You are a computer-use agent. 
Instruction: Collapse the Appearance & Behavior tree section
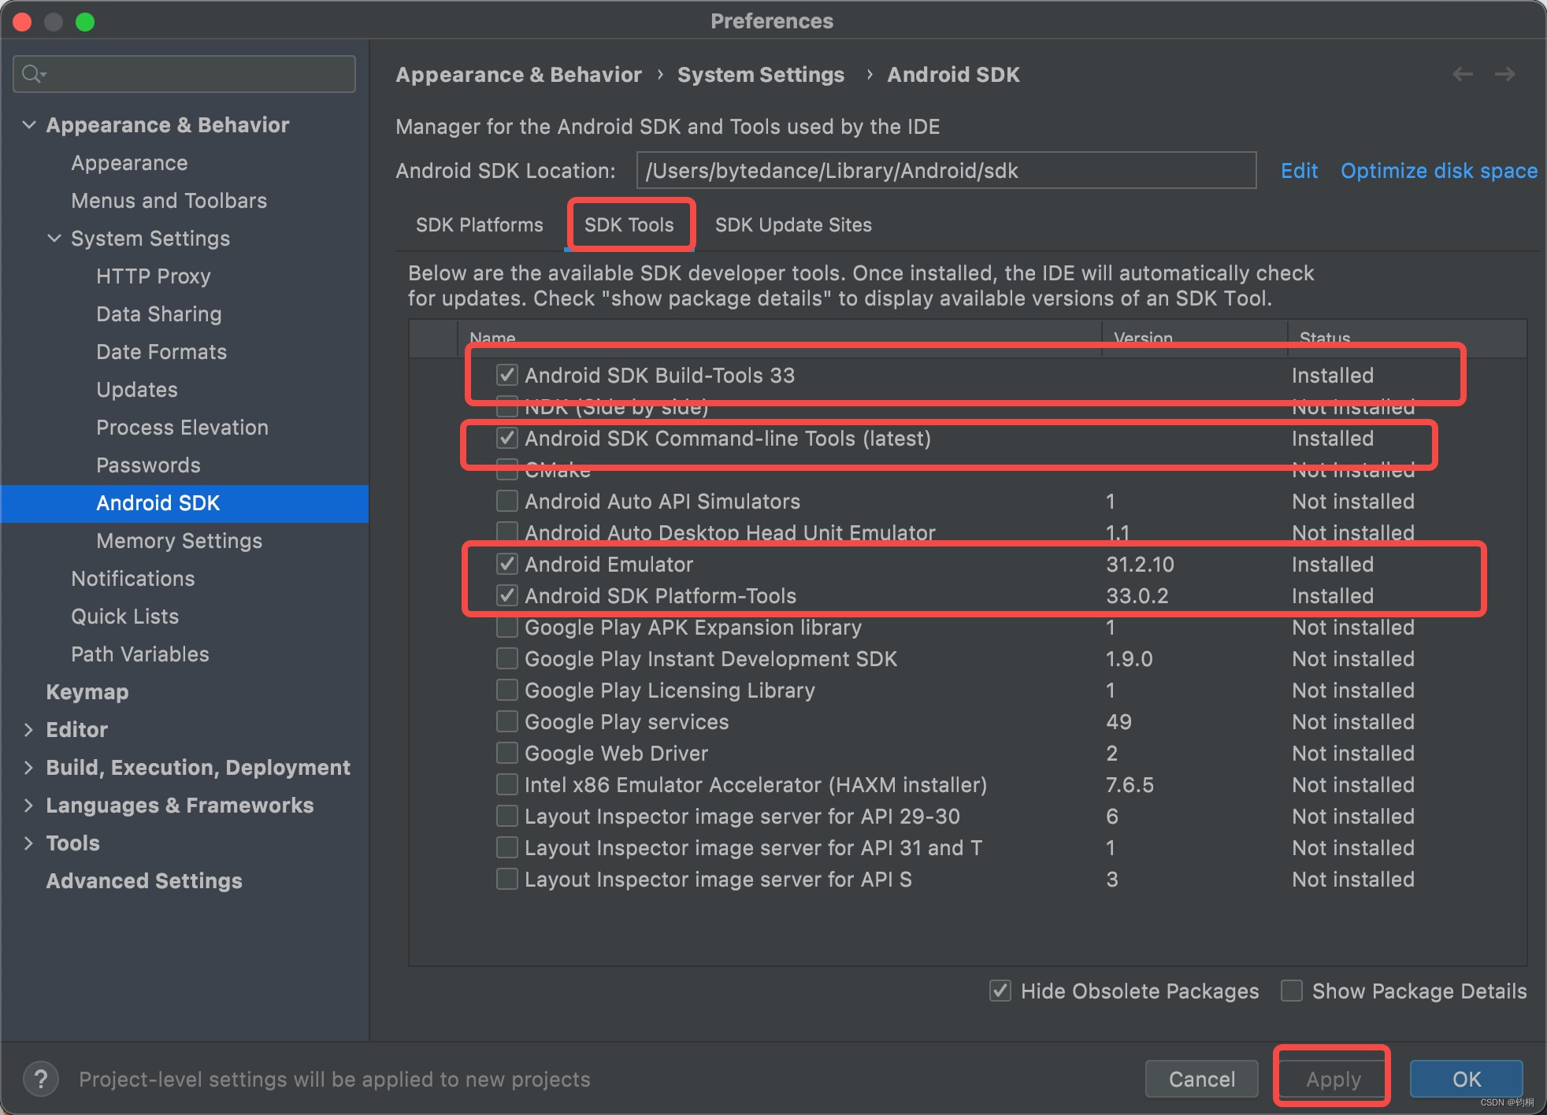(29, 124)
